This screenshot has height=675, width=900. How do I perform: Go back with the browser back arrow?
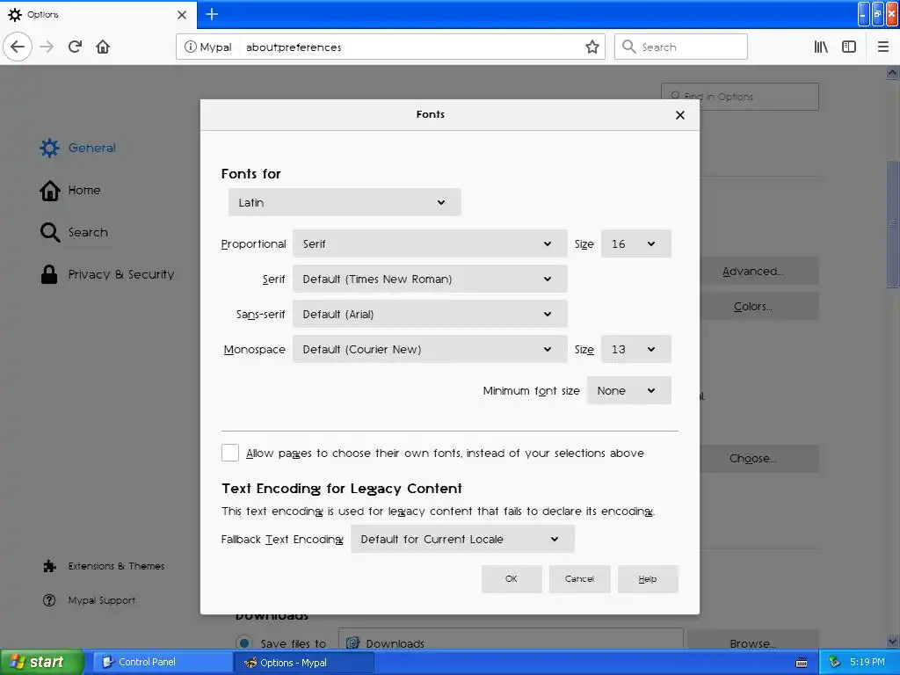pos(18,47)
